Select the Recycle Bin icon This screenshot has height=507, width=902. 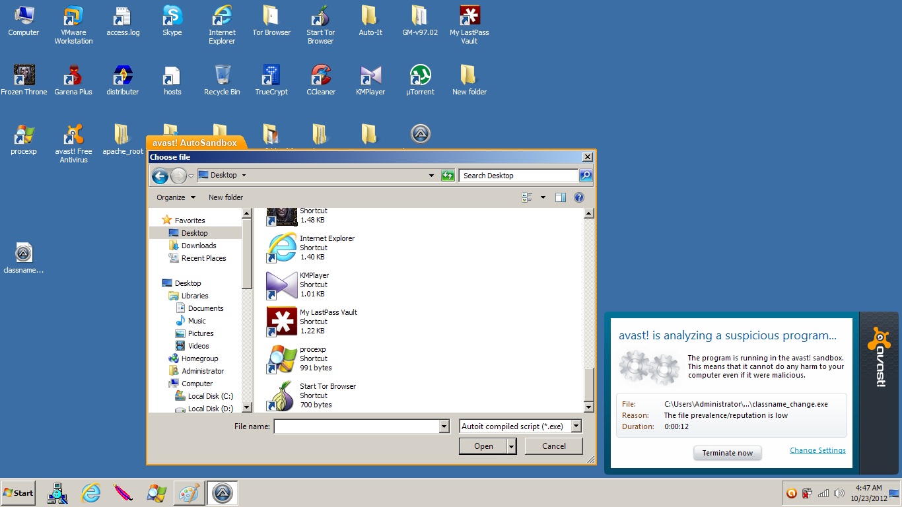(x=222, y=81)
